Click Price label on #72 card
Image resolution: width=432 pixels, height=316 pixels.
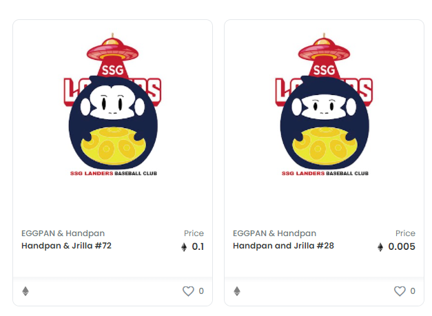(x=194, y=233)
